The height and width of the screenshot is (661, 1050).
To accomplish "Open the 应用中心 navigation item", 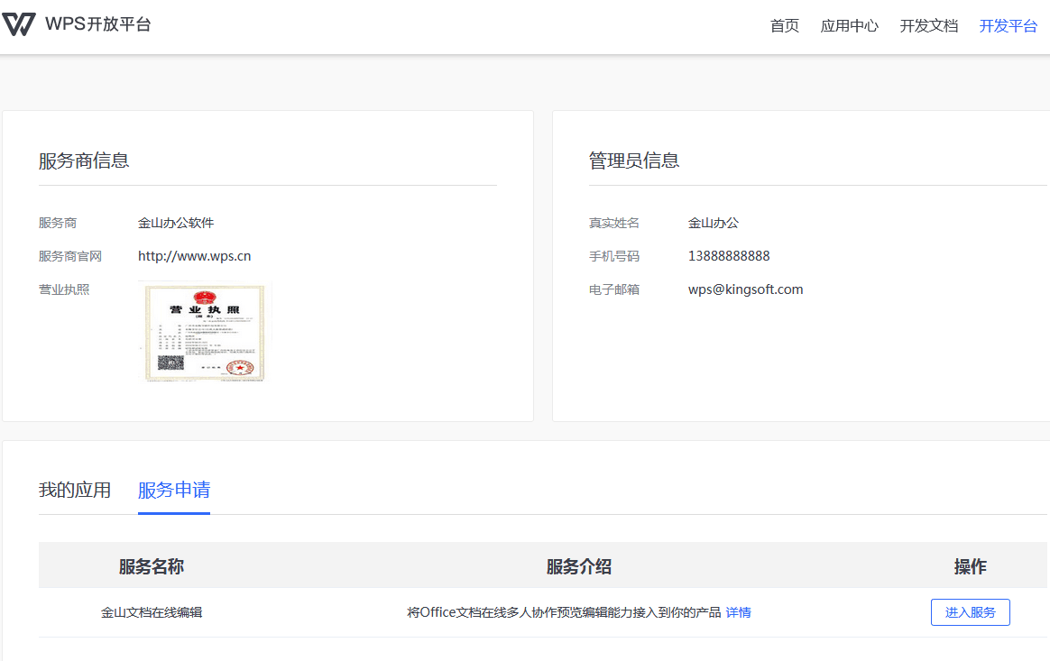I will [x=849, y=25].
